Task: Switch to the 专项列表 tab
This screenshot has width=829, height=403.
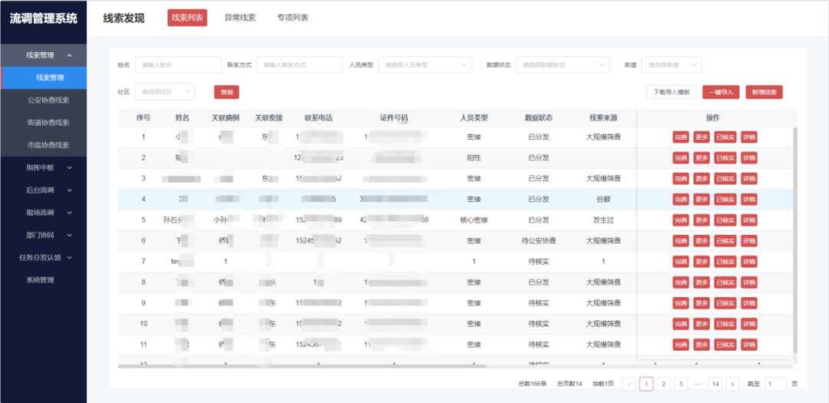Action: click(x=292, y=18)
